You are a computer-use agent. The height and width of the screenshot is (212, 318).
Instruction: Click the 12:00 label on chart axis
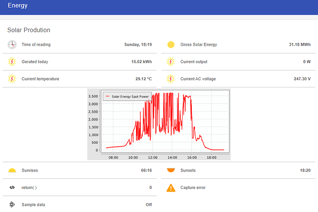click(x=153, y=158)
